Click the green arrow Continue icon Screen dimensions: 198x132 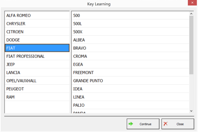pos(131,124)
